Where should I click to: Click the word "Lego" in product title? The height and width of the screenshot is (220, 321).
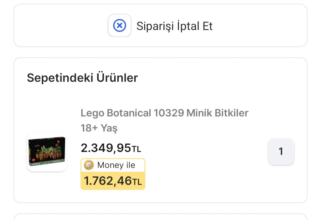coord(92,113)
